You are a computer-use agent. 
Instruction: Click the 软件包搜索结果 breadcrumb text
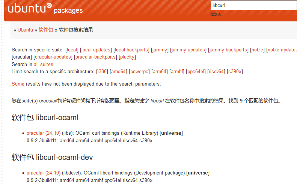click(76, 30)
